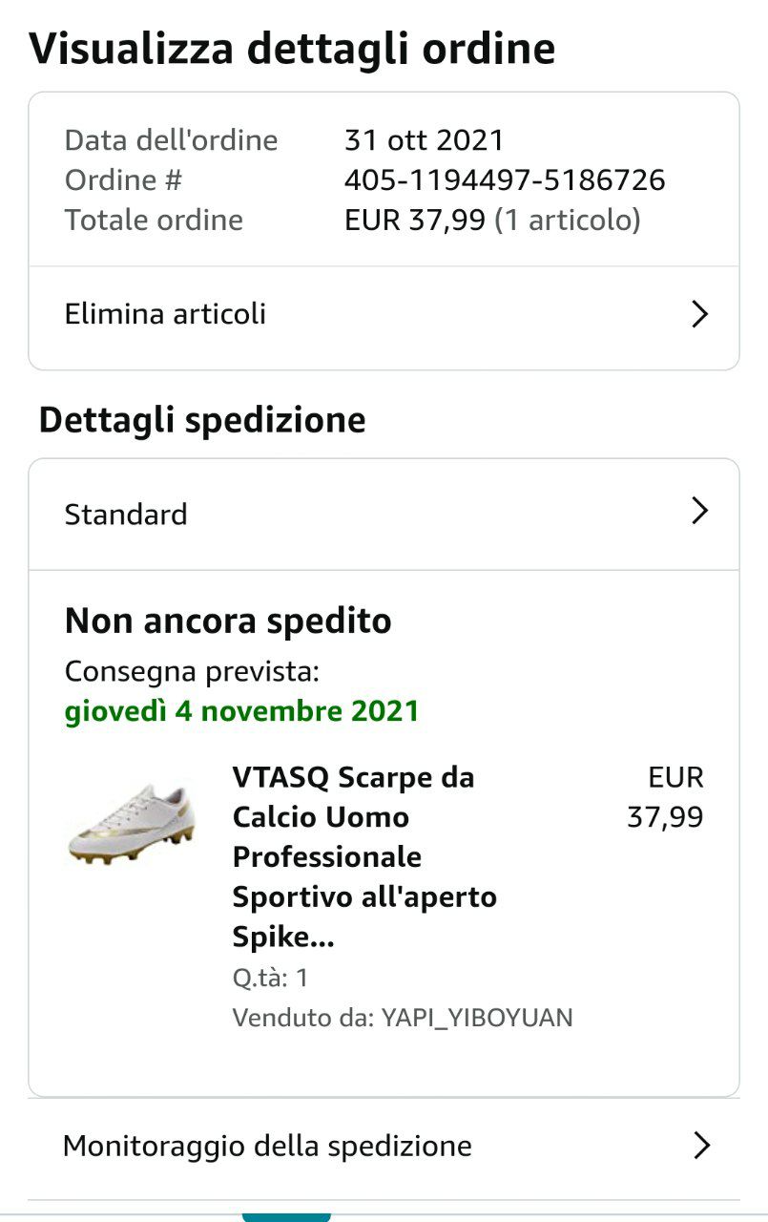Image resolution: width=768 pixels, height=1222 pixels.
Task: Expand the Standard shipping arrow
Action: [x=699, y=512]
